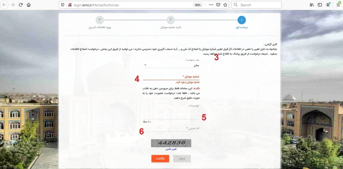Toggle the sidebar view icon

pyautogui.click(x=320, y=5)
